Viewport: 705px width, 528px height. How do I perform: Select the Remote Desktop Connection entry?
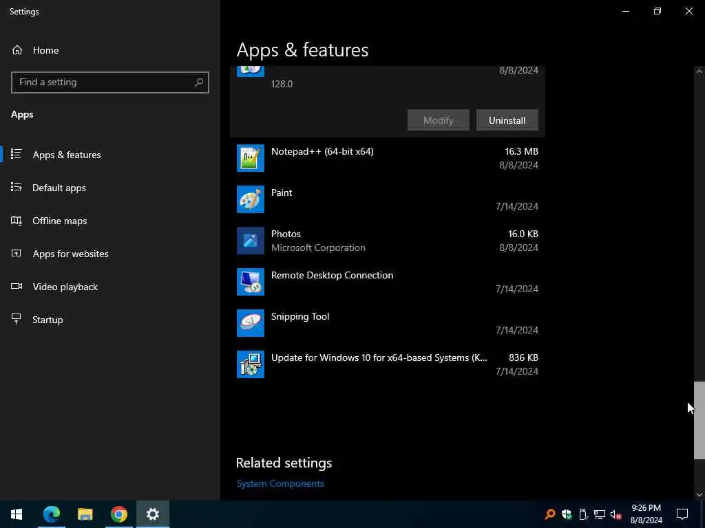388,282
